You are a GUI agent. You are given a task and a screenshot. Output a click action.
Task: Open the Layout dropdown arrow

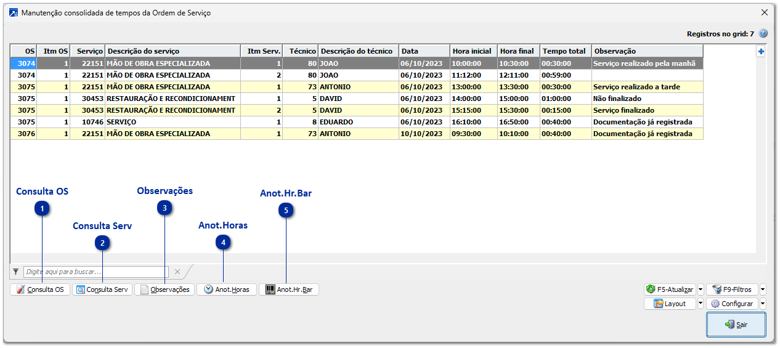[x=701, y=304]
